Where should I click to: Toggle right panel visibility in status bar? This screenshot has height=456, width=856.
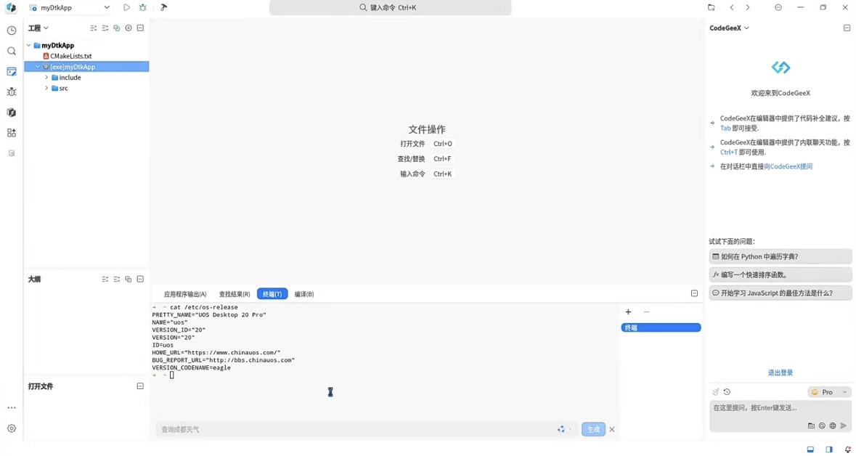pyautogui.click(x=829, y=449)
